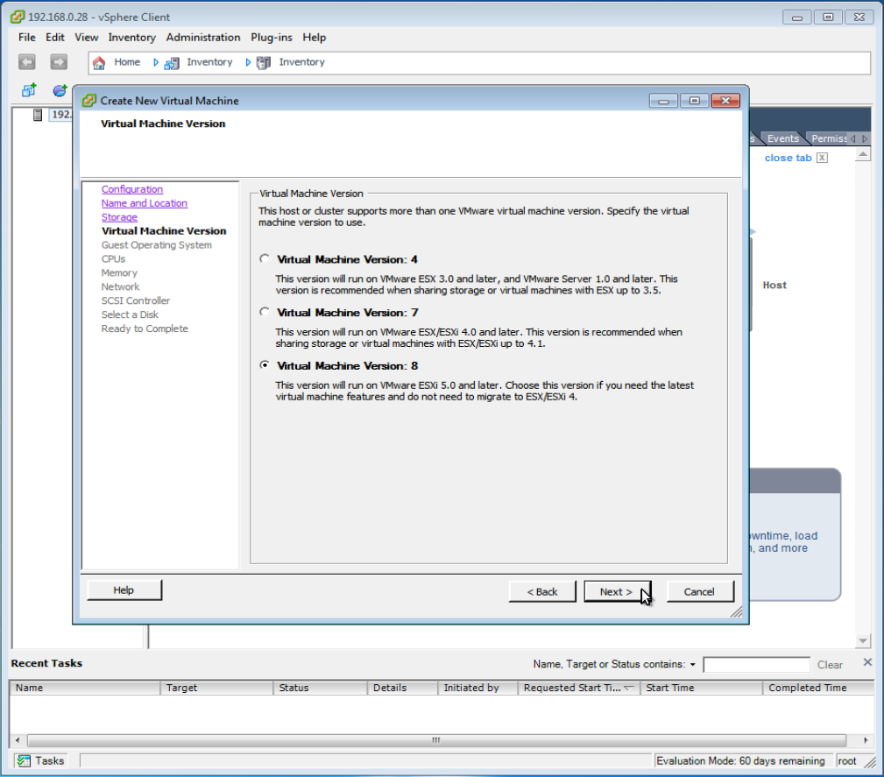Image resolution: width=884 pixels, height=777 pixels.
Task: Expand the arrow after the Home breadcrumb
Action: click(156, 62)
